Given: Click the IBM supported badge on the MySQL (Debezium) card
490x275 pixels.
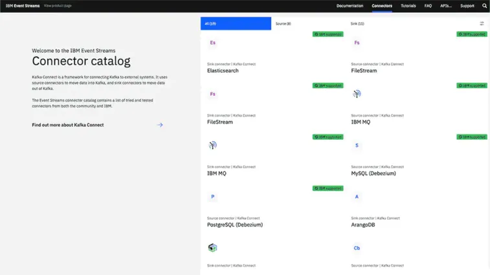Looking at the screenshot, I should pos(472,137).
